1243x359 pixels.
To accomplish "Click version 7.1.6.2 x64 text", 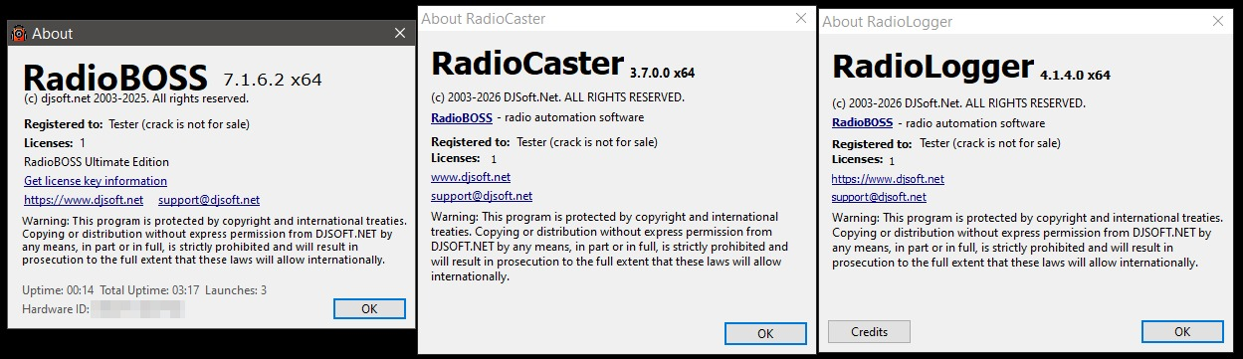I will coord(272,80).
